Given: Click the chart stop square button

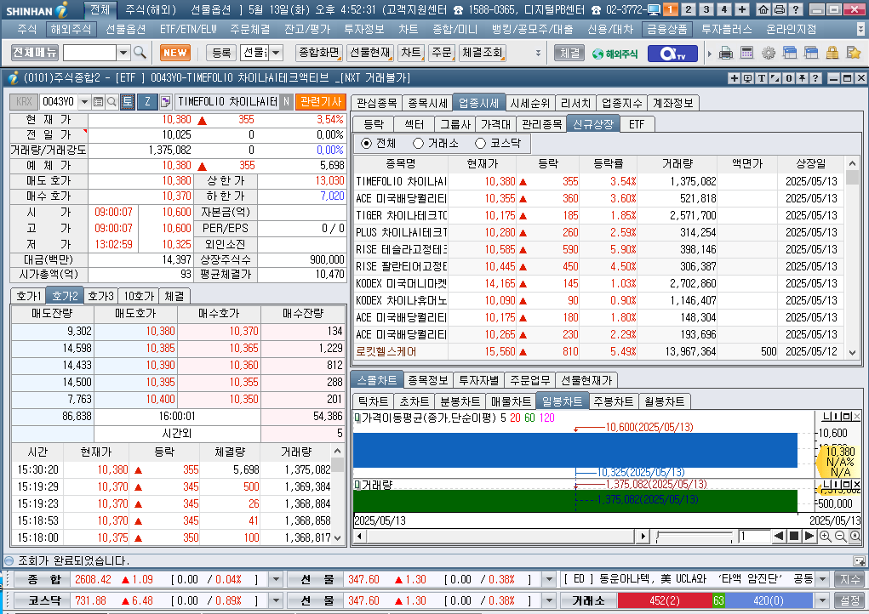Looking at the screenshot, I should (793, 536).
